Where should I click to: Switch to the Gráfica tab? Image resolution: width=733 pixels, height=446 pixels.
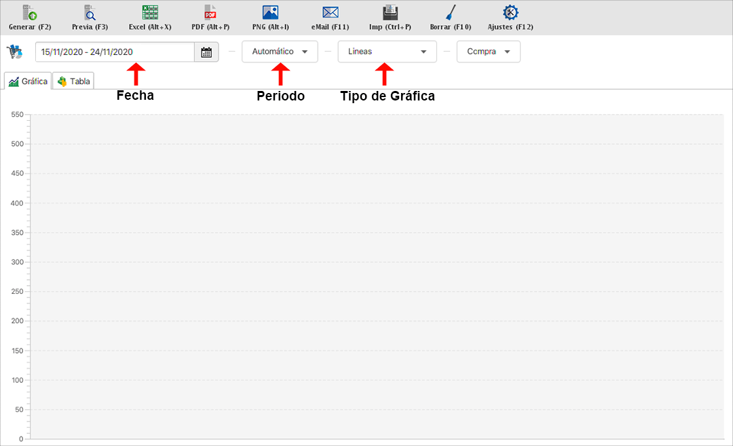[x=28, y=81]
